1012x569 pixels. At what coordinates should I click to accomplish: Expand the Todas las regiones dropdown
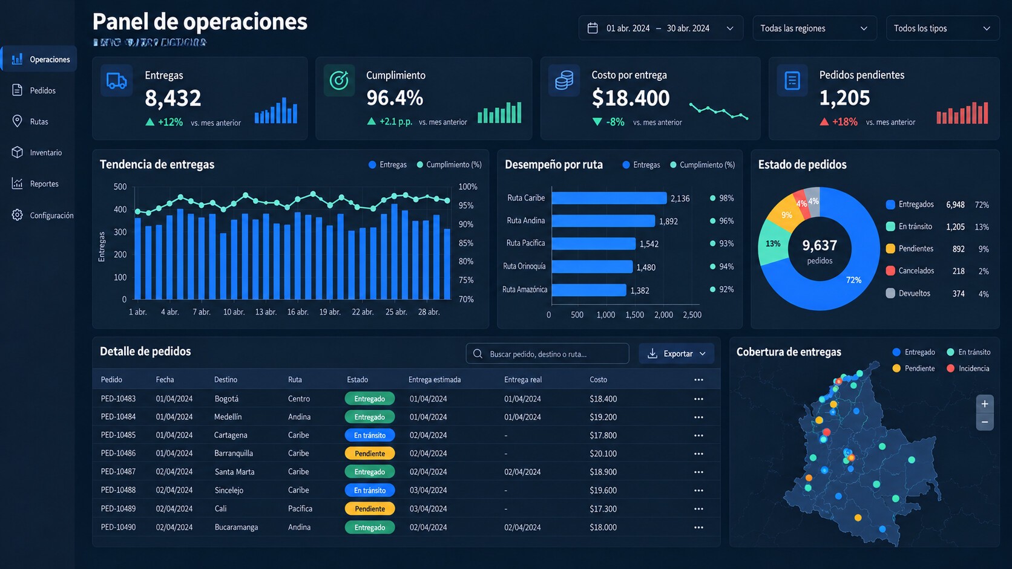pyautogui.click(x=815, y=28)
